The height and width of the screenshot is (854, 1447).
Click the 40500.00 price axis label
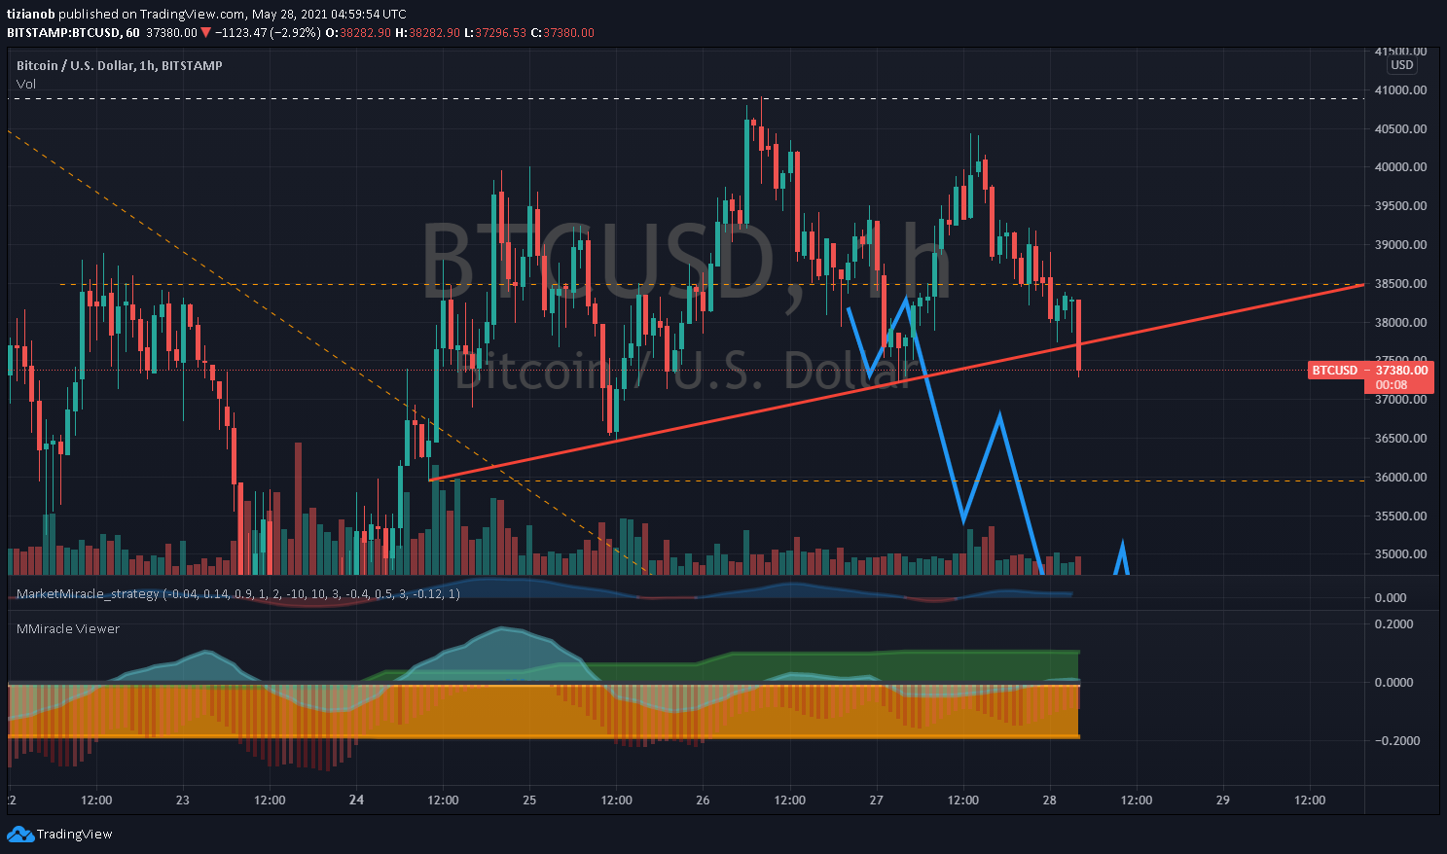[x=1399, y=128]
